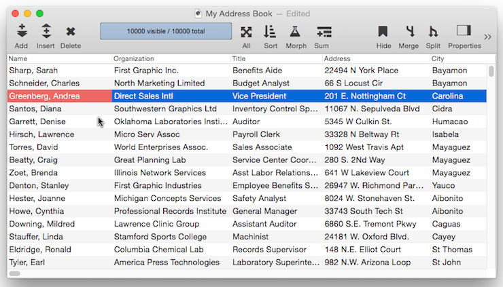Click the 'First Graphic Inc.' organization cell
The image size is (503, 287).
171,71
